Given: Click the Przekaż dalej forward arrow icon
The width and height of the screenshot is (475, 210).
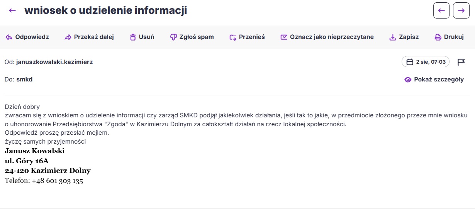Looking at the screenshot, I should tap(68, 37).
